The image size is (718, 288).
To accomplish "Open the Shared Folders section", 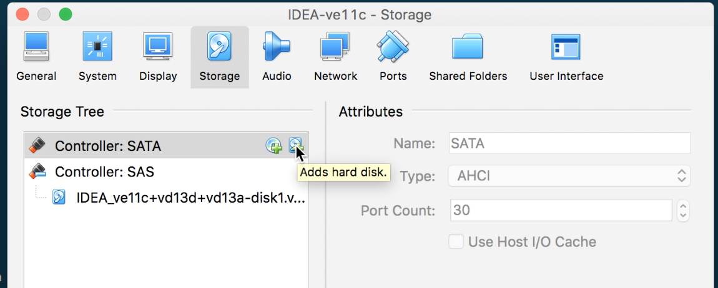I will coord(468,57).
